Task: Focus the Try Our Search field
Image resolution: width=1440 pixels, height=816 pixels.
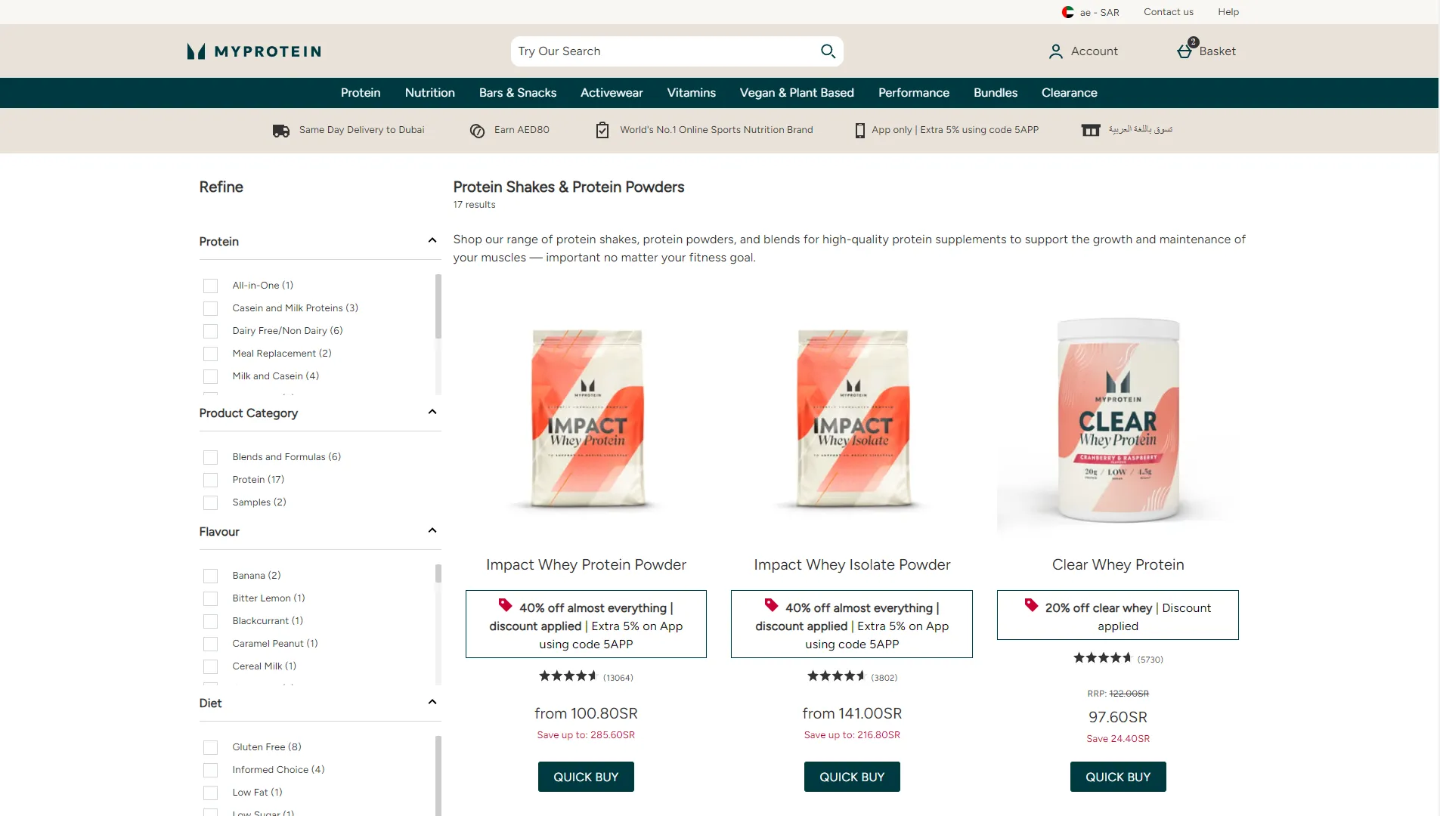Action: [x=665, y=51]
